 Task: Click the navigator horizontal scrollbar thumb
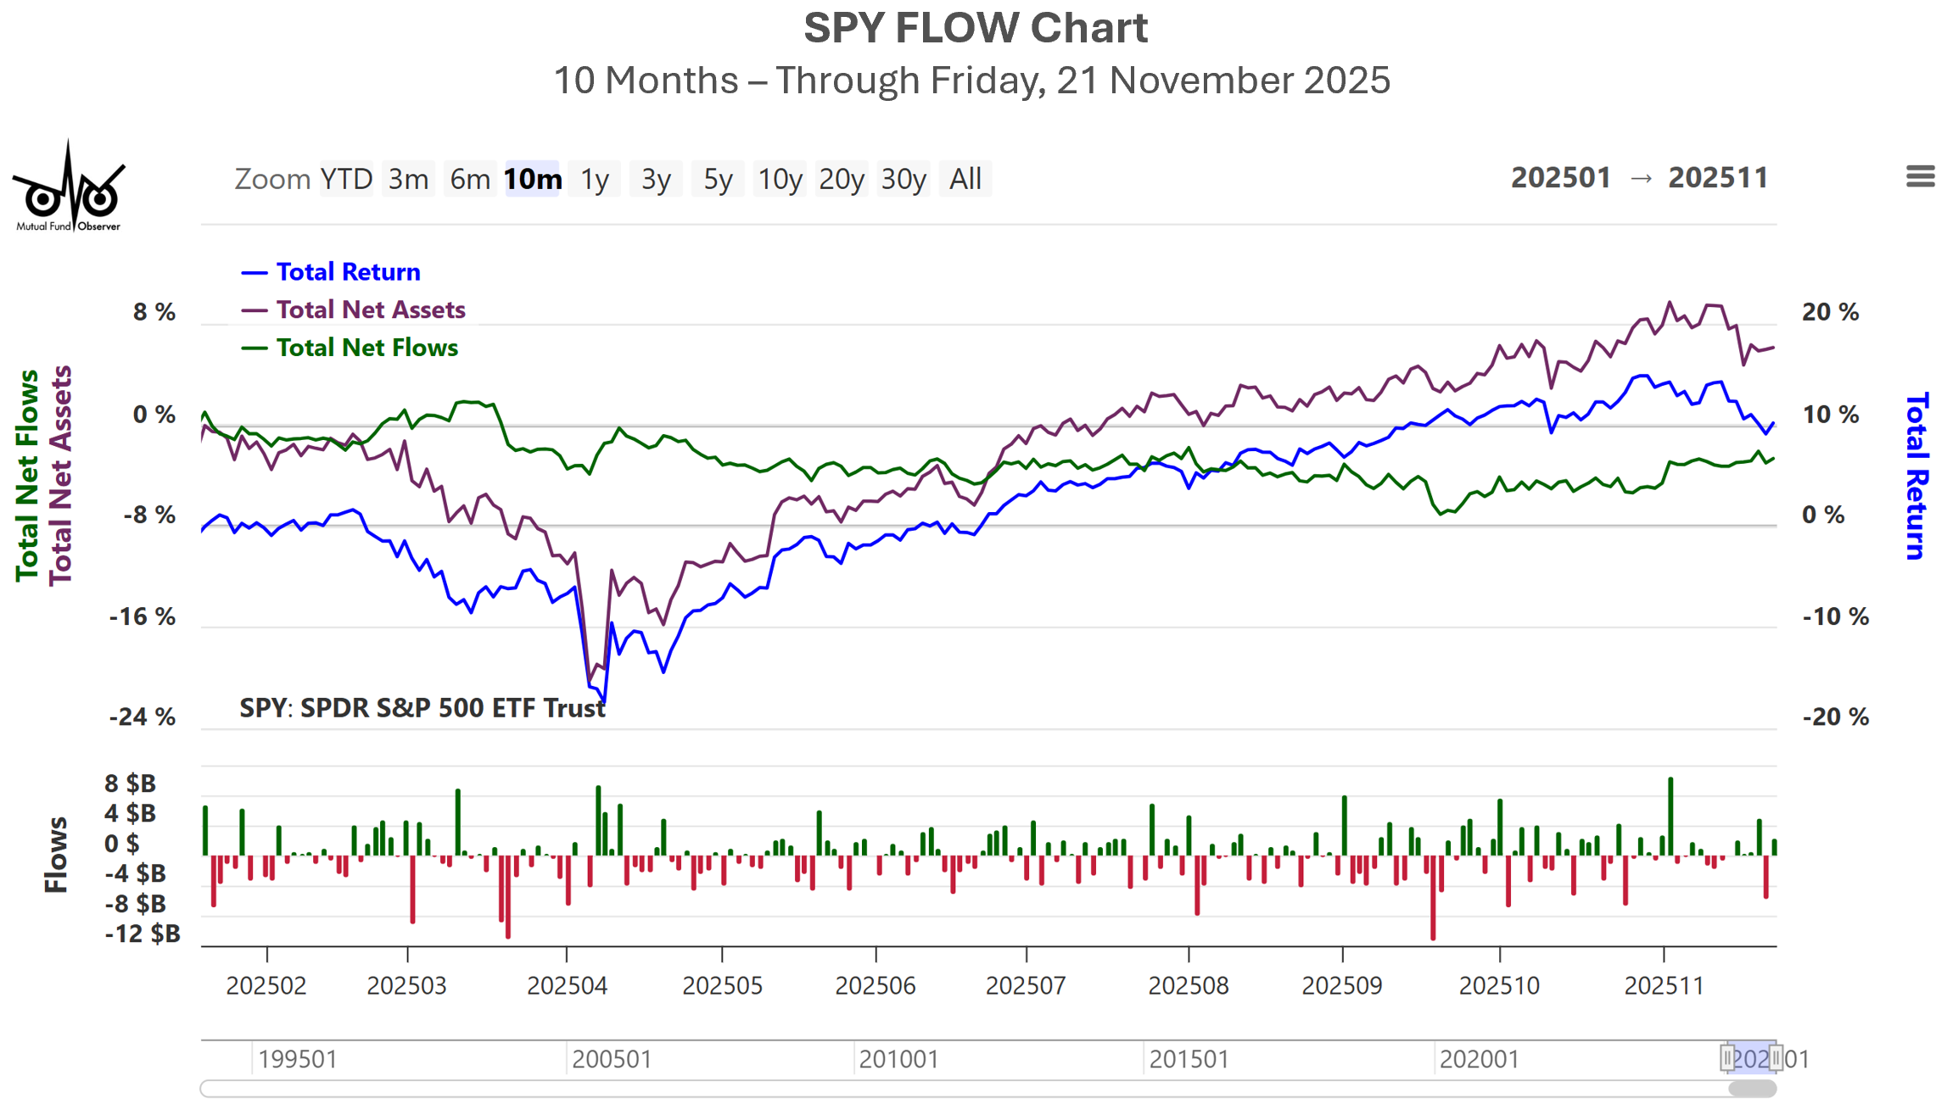tap(1752, 1089)
